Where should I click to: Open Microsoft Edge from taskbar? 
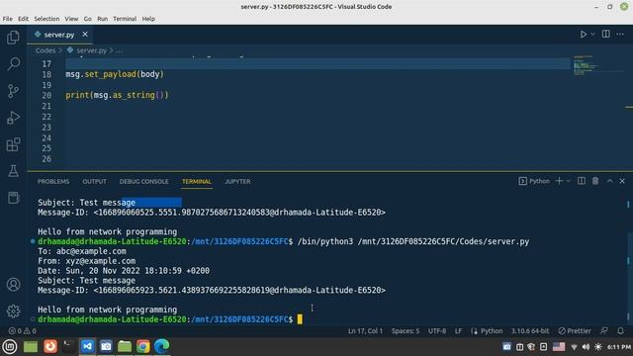[x=161, y=346]
